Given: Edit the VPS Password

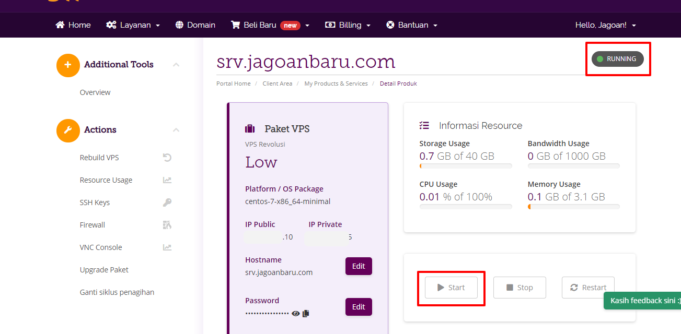Looking at the screenshot, I should click(359, 307).
